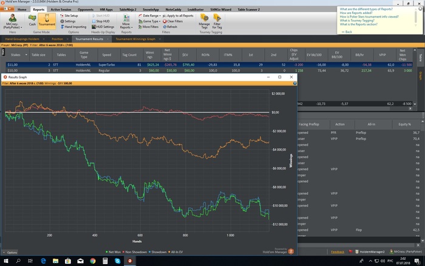
Task: Switch to Hand Groupings Holdem report tab
Action: pyautogui.click(x=22, y=39)
